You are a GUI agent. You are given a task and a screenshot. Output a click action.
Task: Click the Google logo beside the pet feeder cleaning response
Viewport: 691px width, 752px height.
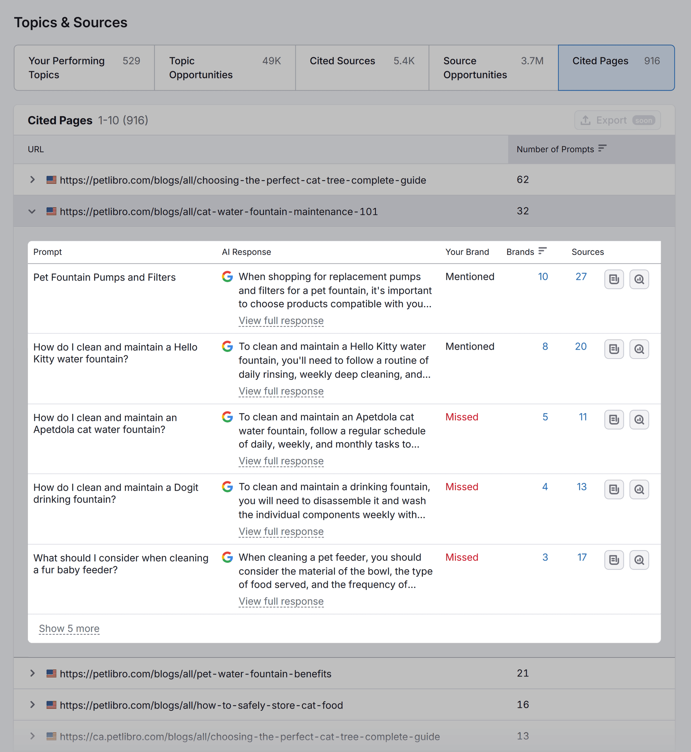[x=227, y=557]
